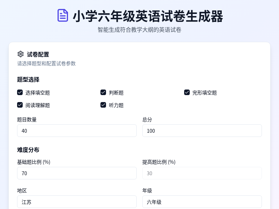Open the 年级 field showing 六年级
Viewport: 279px width, 209px height.
202,202
